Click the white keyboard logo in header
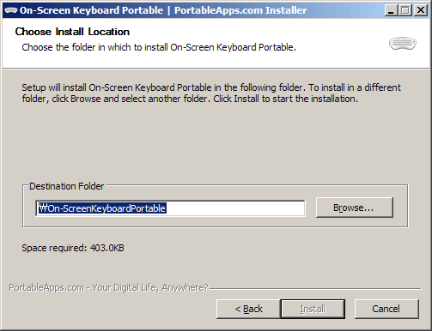The image size is (432, 331). point(403,44)
